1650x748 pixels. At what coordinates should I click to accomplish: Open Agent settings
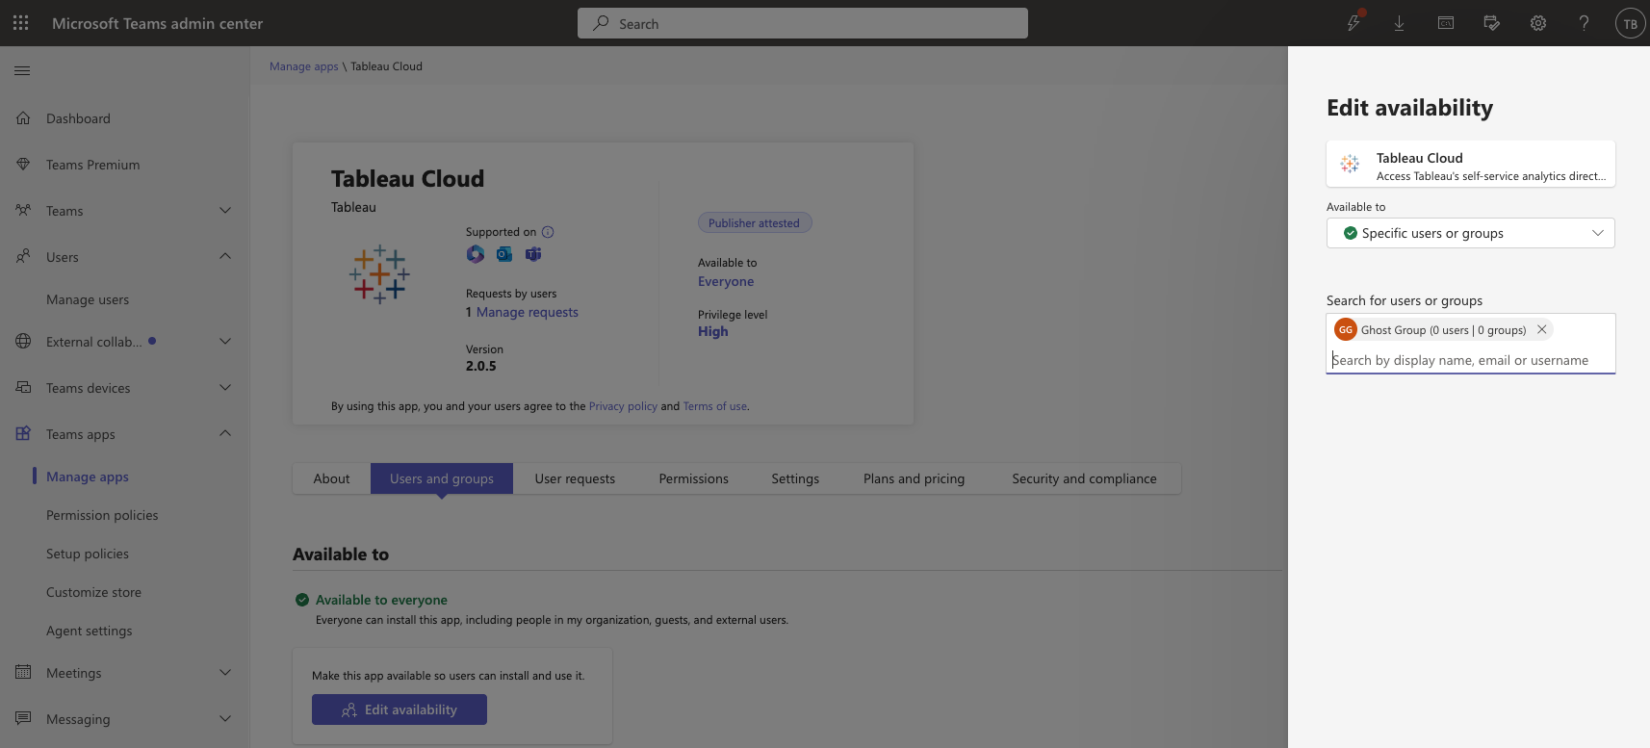click(90, 631)
